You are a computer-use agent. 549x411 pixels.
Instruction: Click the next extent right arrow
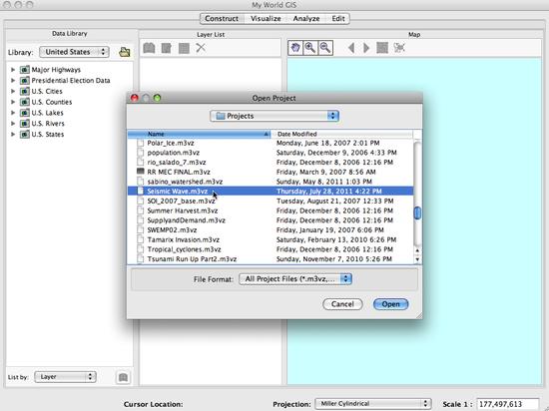coord(366,48)
